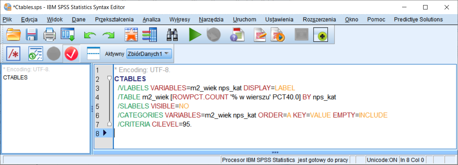This screenshot has width=458, height=165.
Task: Open the Przekształcenia menu
Action: click(114, 20)
